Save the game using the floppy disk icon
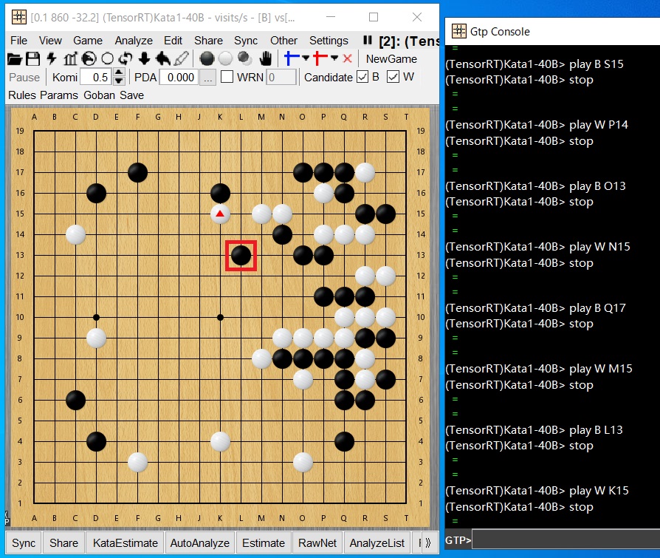The height and width of the screenshot is (558, 660). pyautogui.click(x=32, y=58)
